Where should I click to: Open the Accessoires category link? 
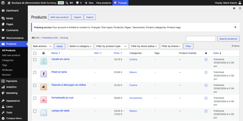point(136,98)
